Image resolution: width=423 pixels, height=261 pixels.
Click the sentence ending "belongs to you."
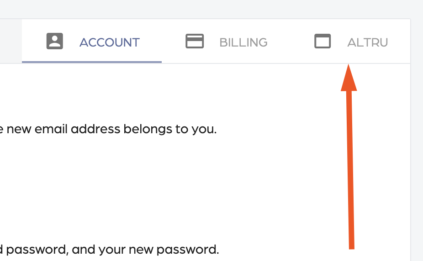(108, 129)
